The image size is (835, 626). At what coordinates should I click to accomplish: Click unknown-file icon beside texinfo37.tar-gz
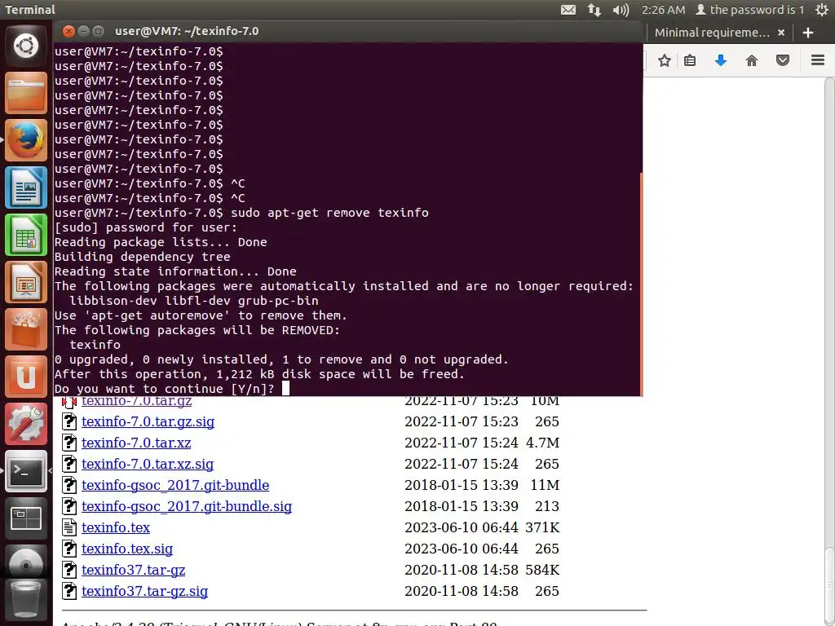pyautogui.click(x=69, y=570)
